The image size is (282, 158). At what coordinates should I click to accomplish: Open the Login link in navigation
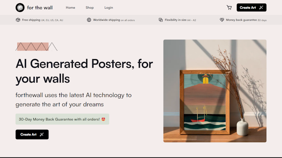click(109, 7)
